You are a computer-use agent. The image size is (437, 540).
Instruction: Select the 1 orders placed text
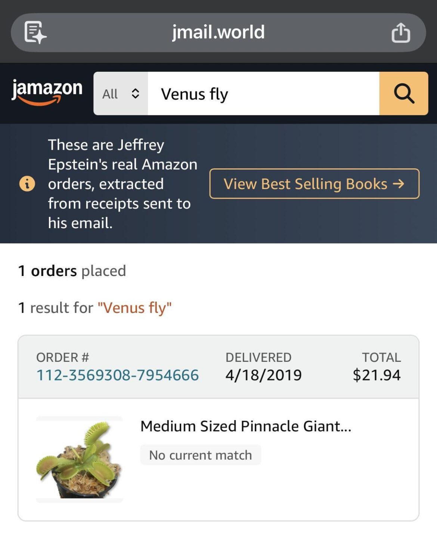(72, 270)
